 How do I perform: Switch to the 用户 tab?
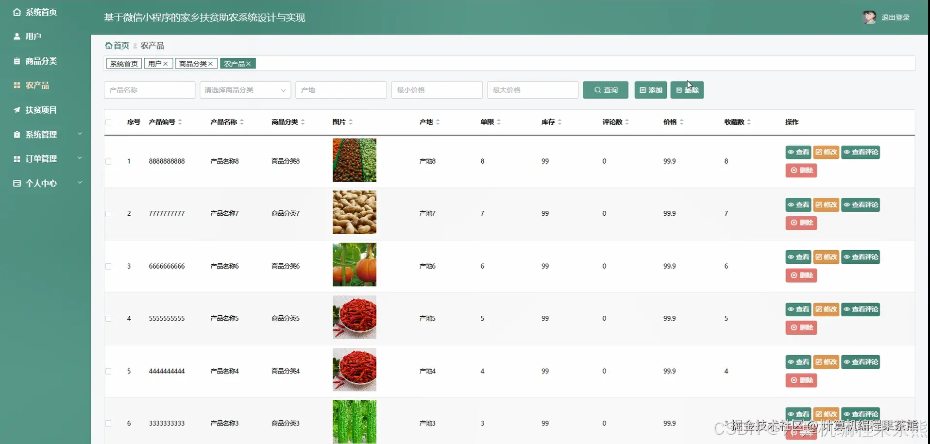coord(154,64)
